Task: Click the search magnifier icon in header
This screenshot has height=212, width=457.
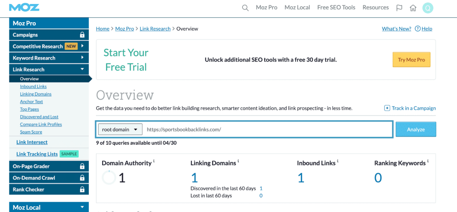Action: point(245,8)
